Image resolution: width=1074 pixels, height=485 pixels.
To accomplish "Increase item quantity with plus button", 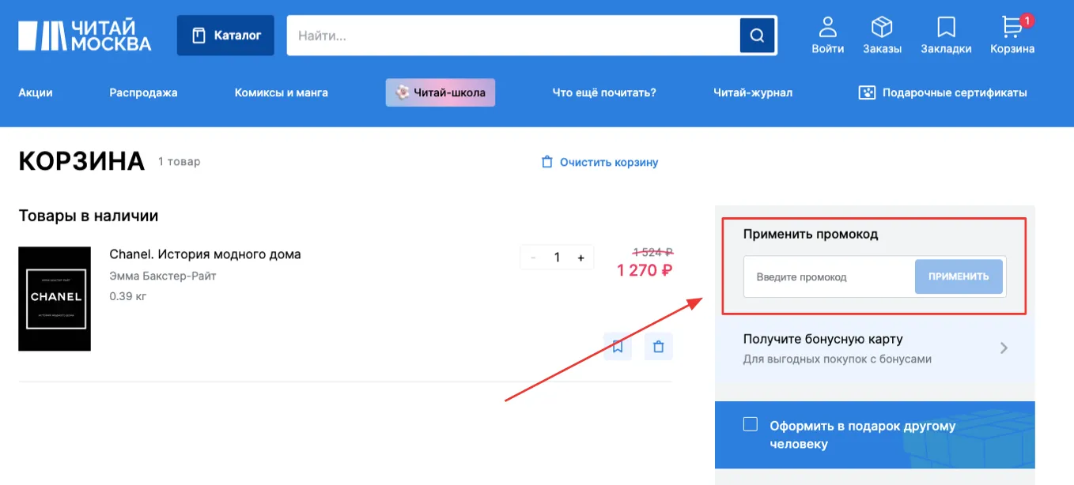I will 580,258.
